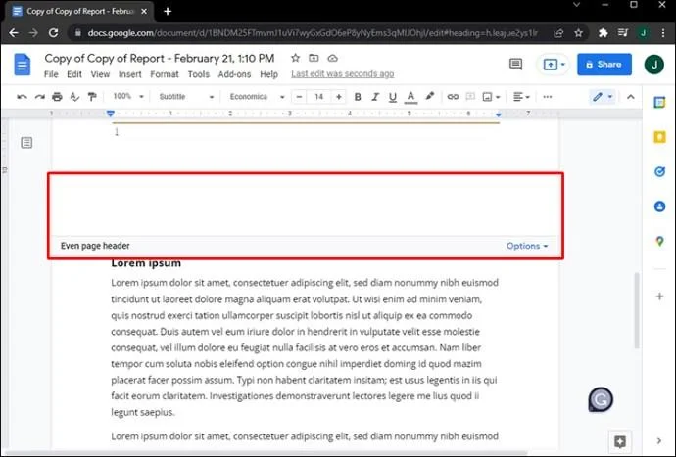Click the browser back arrow

pos(14,33)
